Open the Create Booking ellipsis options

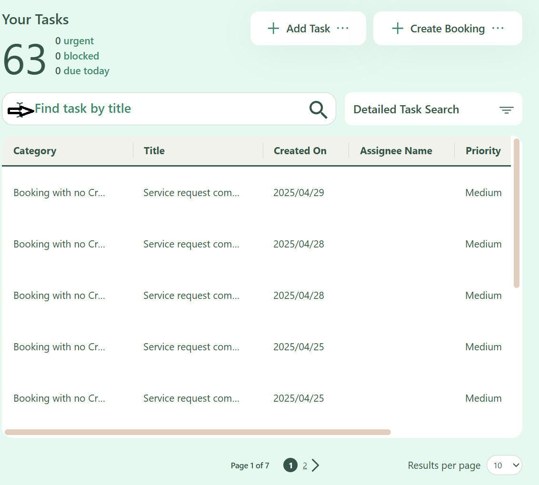[x=498, y=29]
